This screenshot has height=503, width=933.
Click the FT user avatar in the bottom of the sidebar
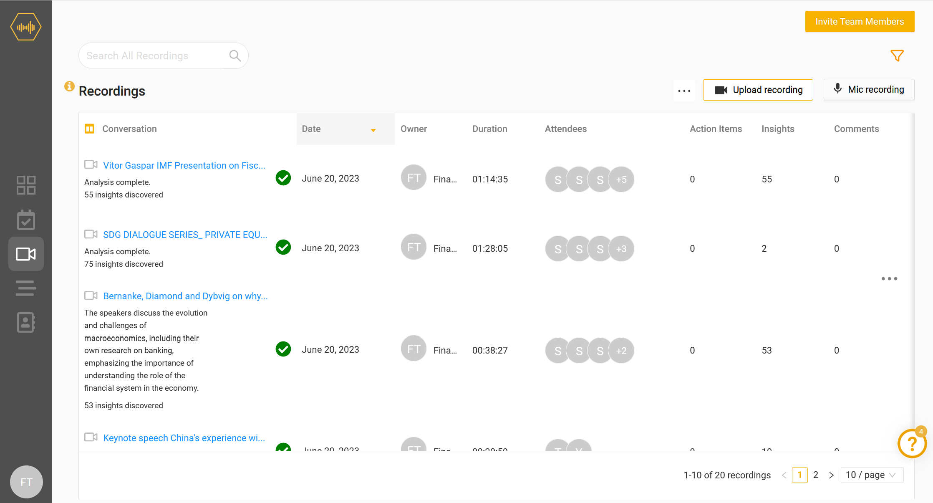[x=26, y=482]
